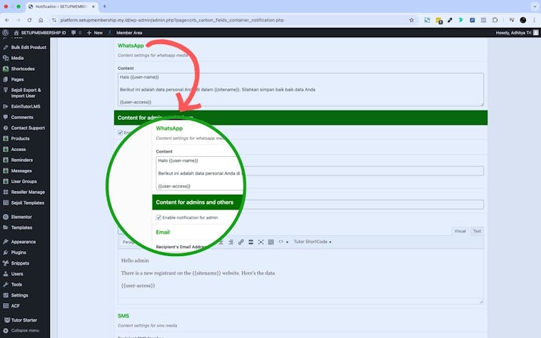The width and height of the screenshot is (541, 338).
Task: Reload the page using the browser refresh icon
Action: click(x=31, y=20)
